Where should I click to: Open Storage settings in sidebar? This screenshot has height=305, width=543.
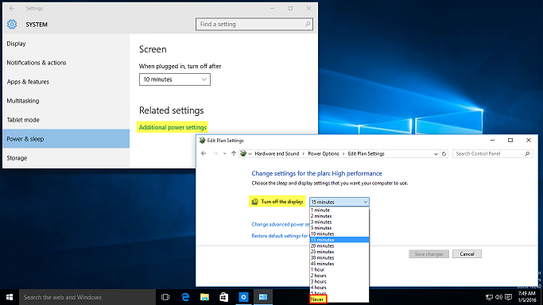(66, 158)
